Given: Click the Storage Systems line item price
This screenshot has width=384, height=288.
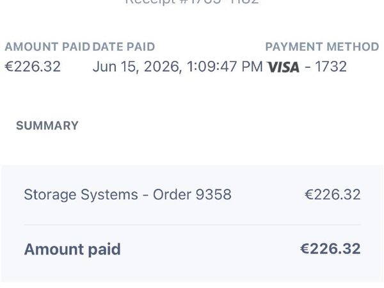Looking at the screenshot, I should click(x=333, y=195).
